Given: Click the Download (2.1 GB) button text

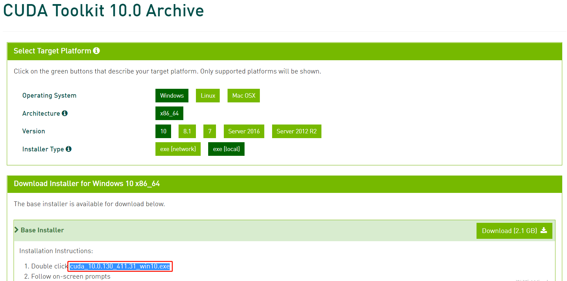Looking at the screenshot, I should [509, 231].
